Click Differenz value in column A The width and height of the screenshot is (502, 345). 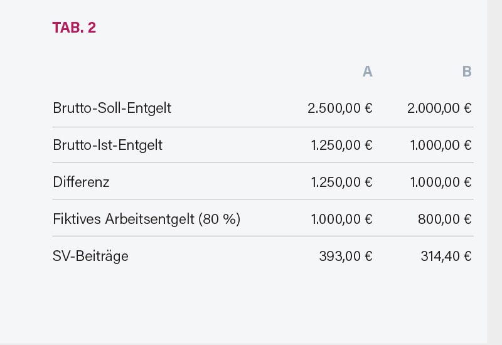pos(341,182)
